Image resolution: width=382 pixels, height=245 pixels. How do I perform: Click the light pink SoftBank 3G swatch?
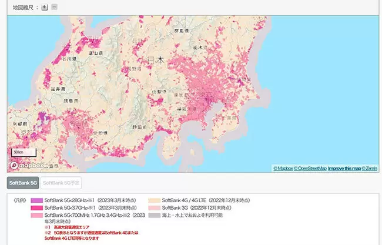(x=155, y=208)
